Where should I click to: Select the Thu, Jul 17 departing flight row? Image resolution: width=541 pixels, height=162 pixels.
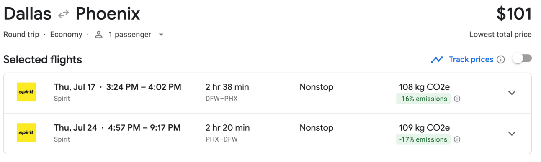pyautogui.click(x=267, y=93)
